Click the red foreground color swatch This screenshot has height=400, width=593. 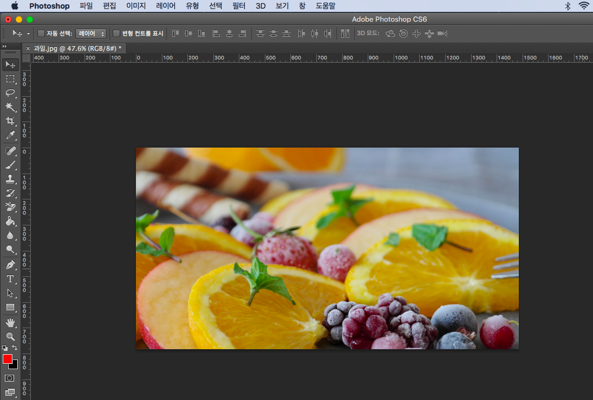7,359
